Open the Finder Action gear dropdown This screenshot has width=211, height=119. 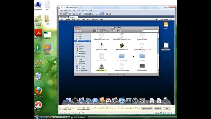coord(118,31)
